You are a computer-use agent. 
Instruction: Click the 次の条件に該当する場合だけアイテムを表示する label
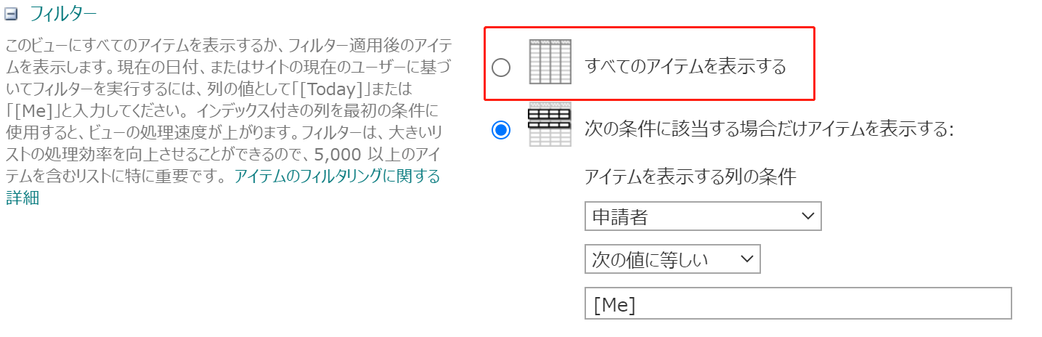pyautogui.click(x=768, y=130)
